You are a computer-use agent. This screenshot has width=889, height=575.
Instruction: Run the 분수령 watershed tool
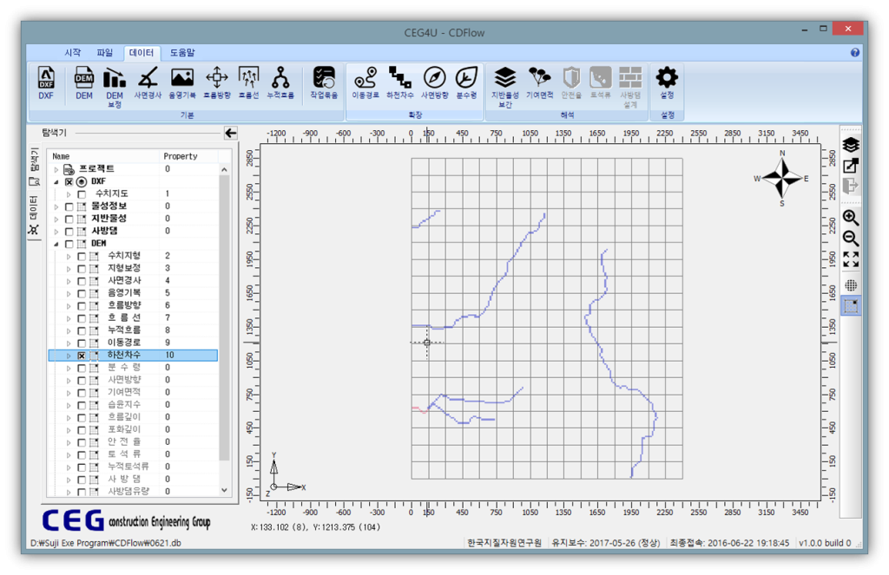(x=466, y=83)
